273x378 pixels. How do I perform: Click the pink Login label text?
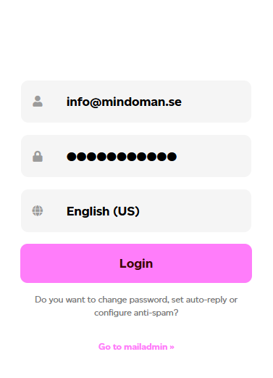point(136,263)
